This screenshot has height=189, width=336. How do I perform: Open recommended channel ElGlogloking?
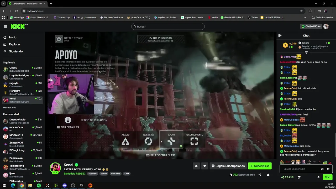[22, 152]
